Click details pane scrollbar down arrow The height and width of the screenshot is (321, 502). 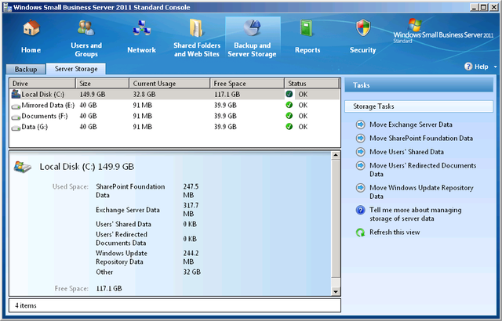coord(335,291)
